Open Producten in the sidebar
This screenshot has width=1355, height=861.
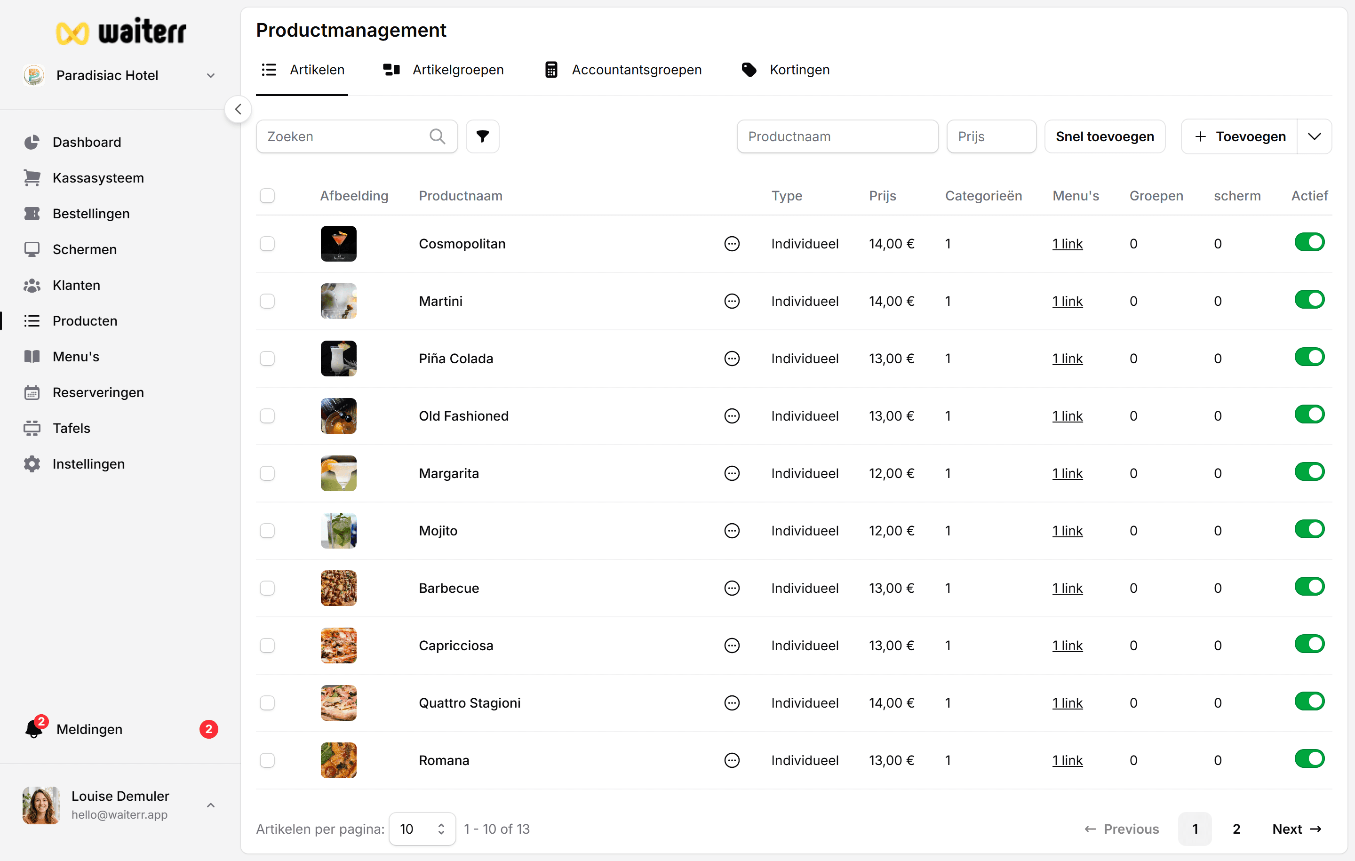coord(84,321)
